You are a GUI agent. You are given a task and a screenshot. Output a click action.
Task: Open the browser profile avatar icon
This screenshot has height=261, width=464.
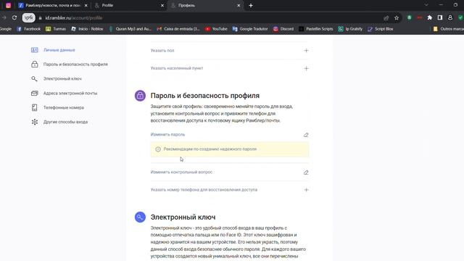[x=450, y=17]
